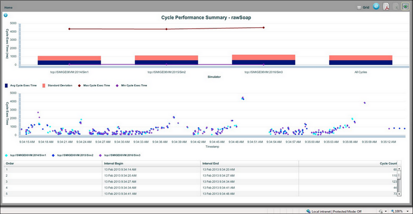Click the refresh globe icon in toolbar
This screenshot has height=214, width=413.
[x=376, y=6]
